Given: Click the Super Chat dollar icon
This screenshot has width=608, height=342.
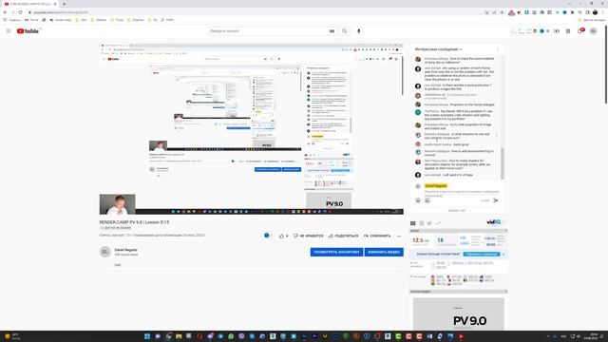Looking at the screenshot, I should click(x=427, y=200).
